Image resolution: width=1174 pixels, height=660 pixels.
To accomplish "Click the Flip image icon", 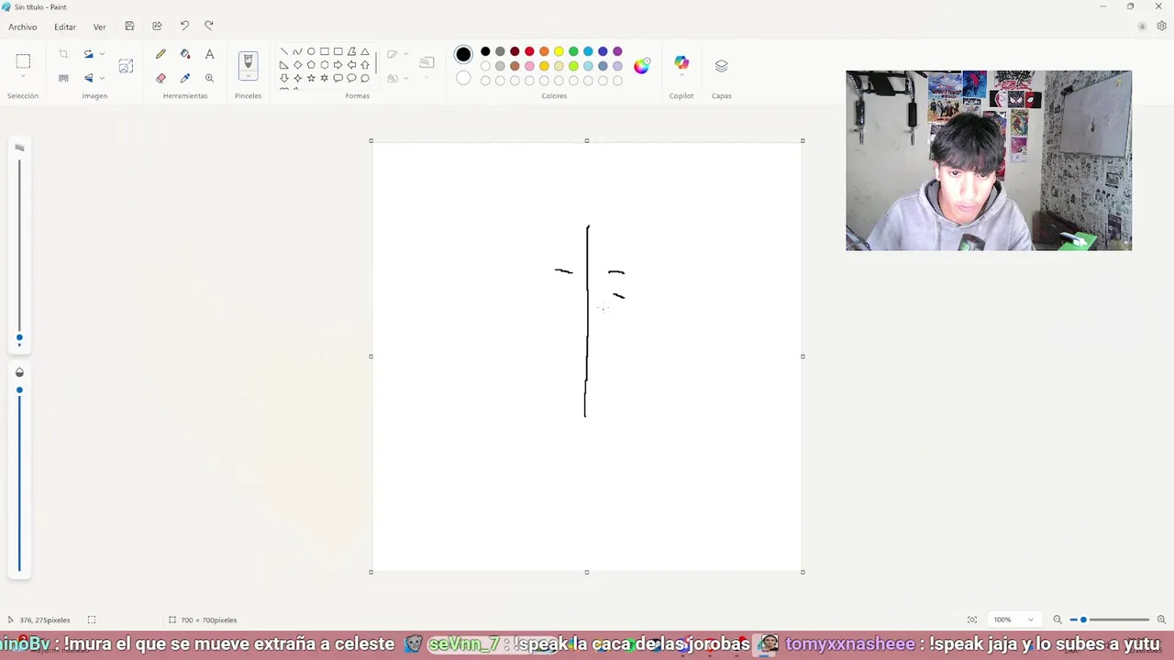I will tap(88, 78).
